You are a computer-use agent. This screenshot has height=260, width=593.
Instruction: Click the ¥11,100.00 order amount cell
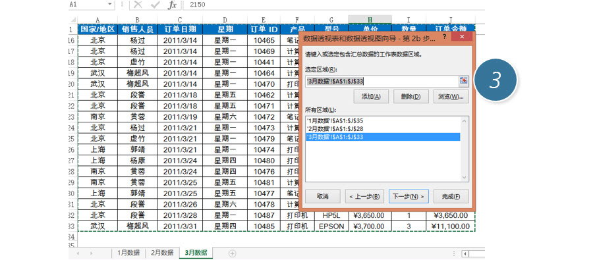(451, 226)
